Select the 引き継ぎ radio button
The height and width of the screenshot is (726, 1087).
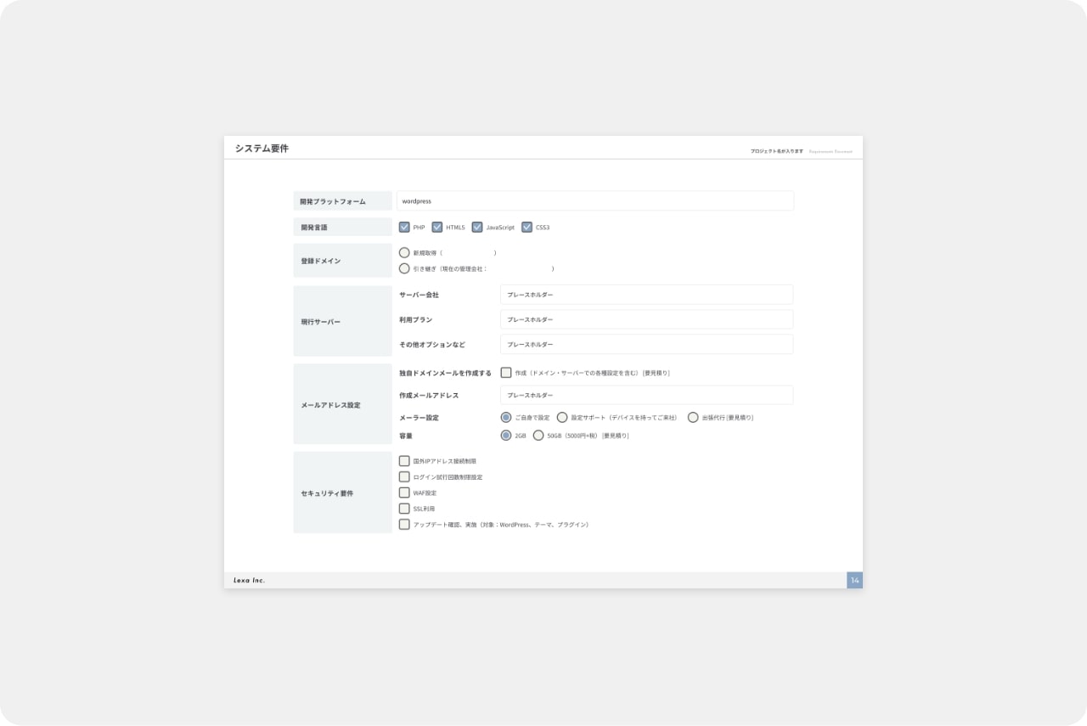[404, 268]
